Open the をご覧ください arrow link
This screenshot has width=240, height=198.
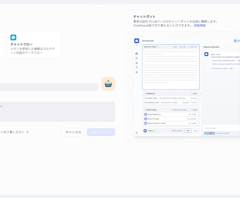[14, 132]
